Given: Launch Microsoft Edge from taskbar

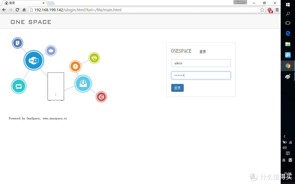Looking at the screenshot, I should [288, 34].
